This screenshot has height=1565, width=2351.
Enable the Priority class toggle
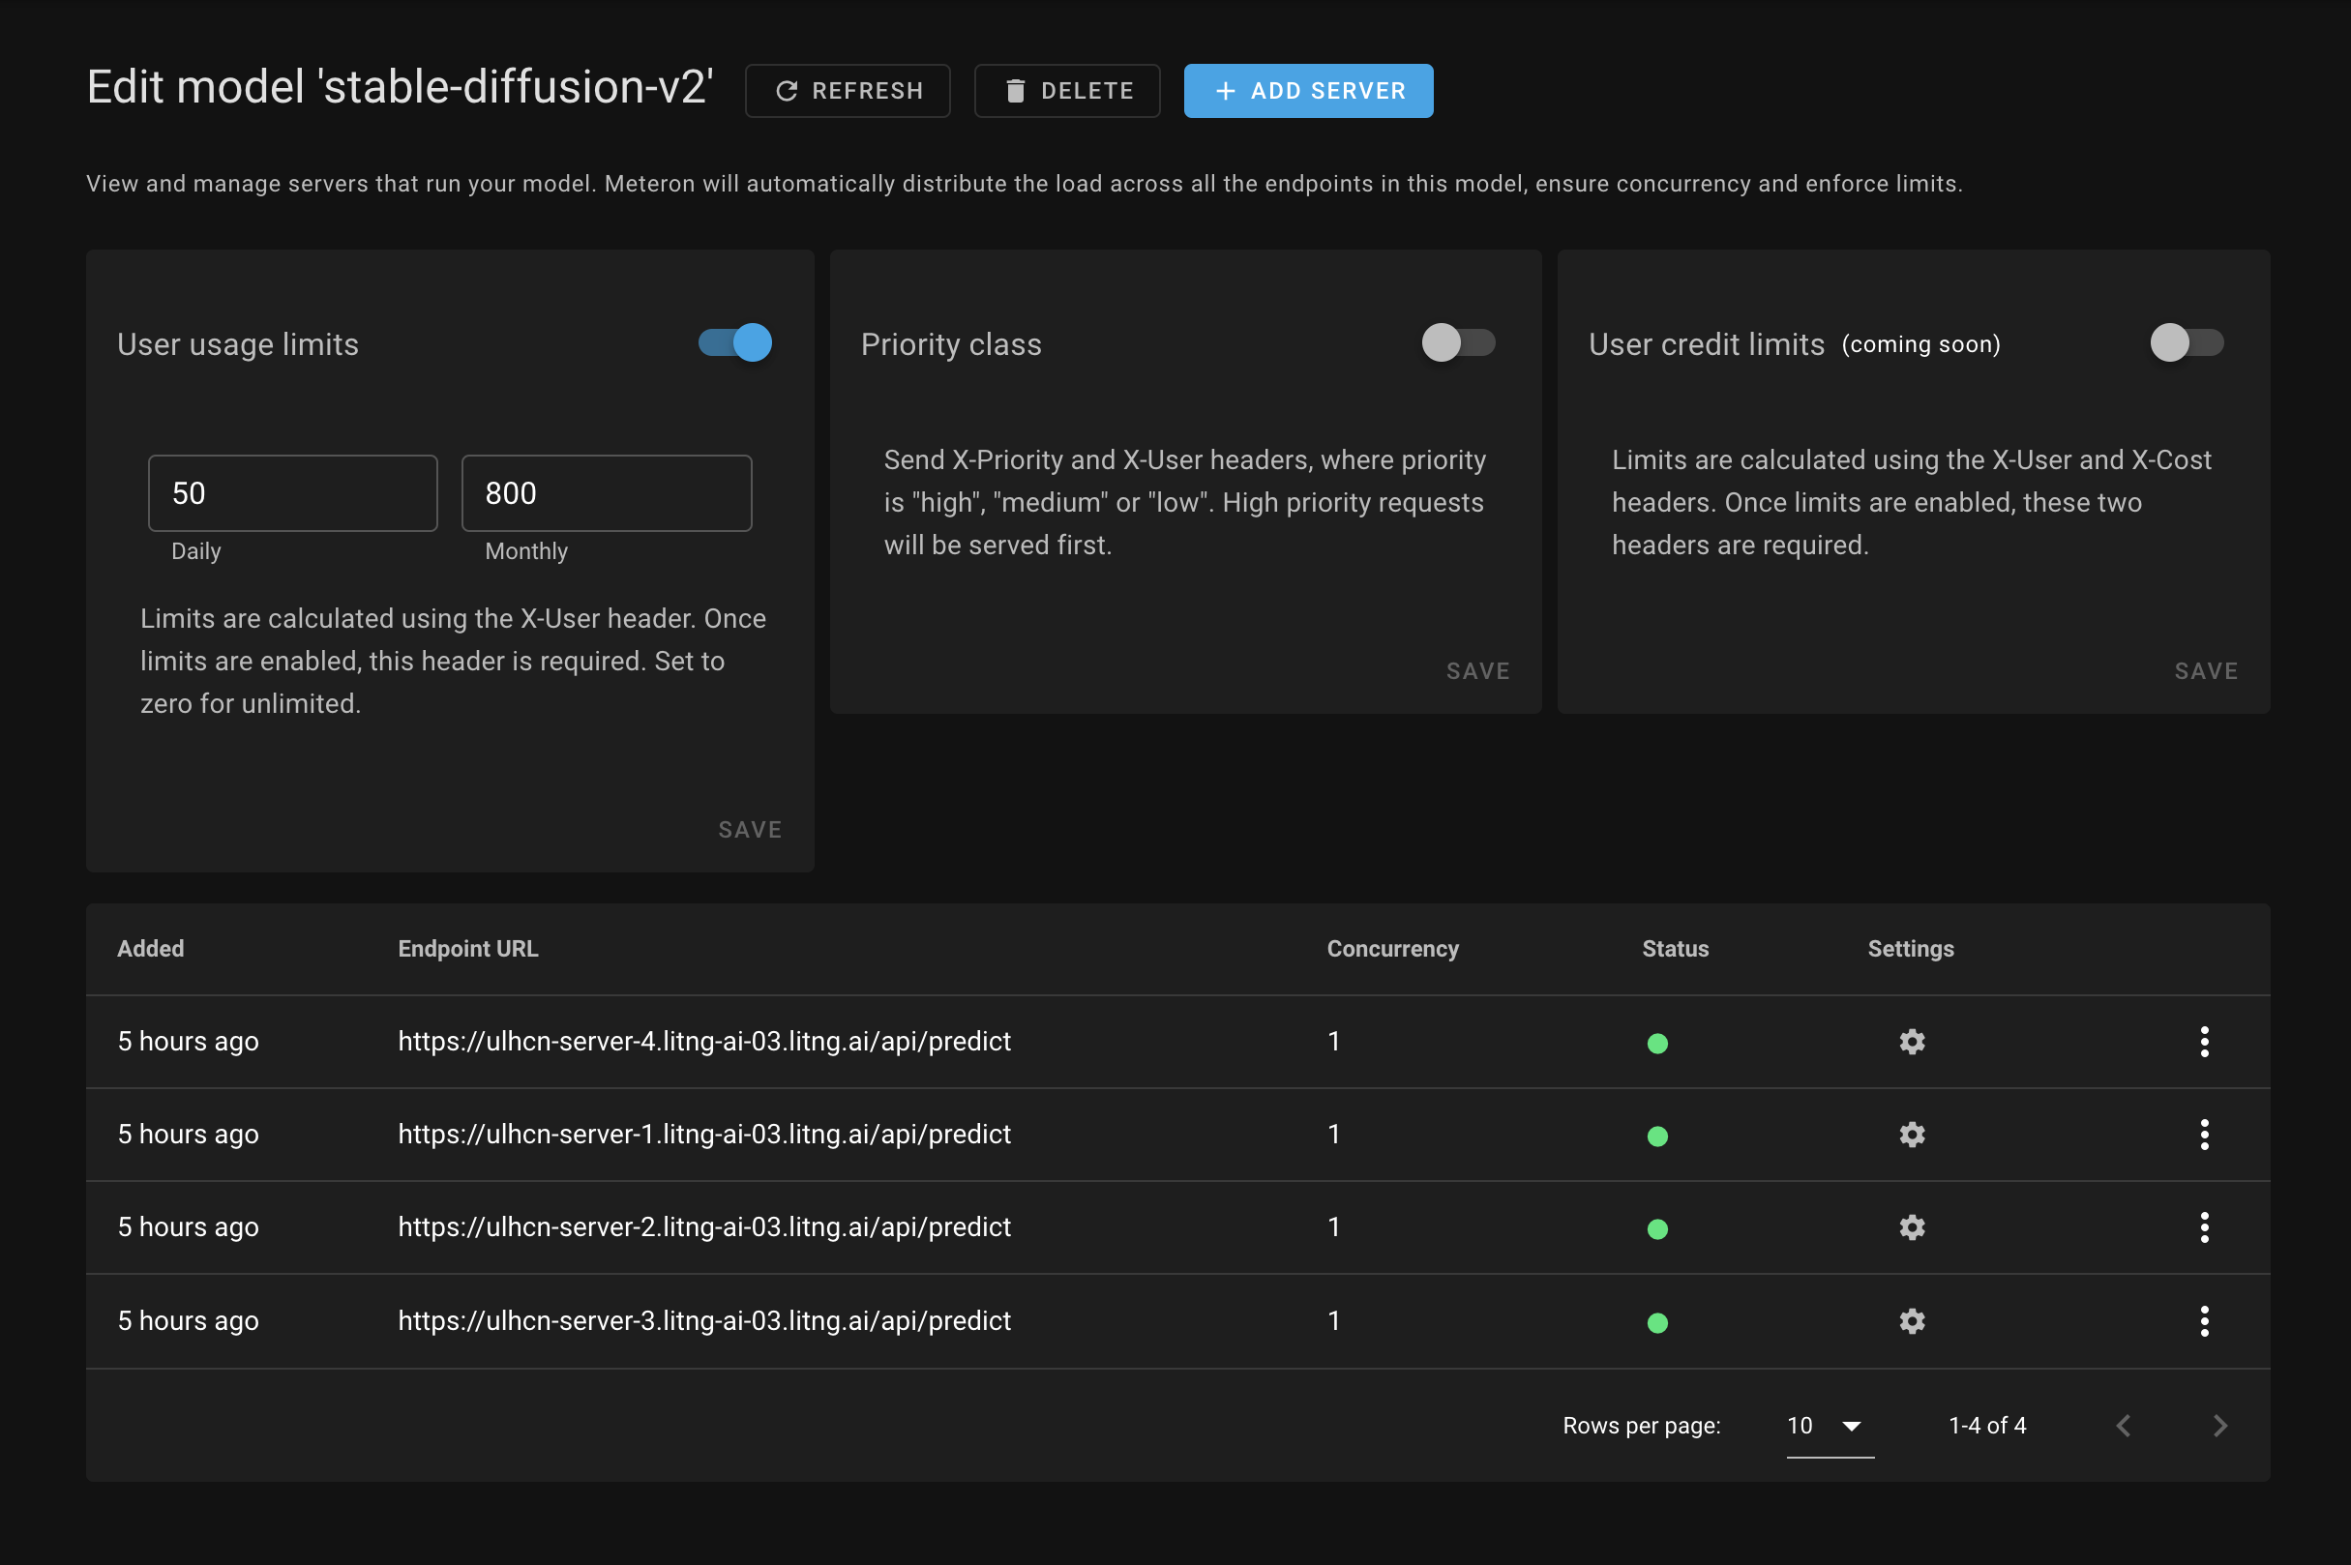click(1457, 343)
